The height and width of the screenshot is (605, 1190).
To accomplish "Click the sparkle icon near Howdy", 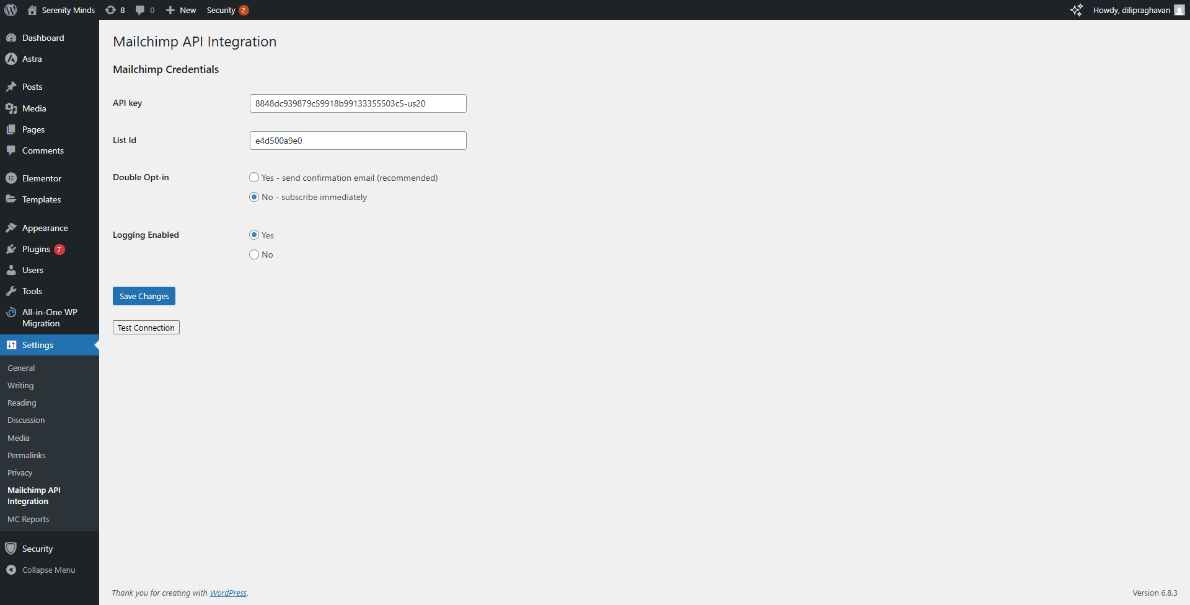I will tap(1077, 10).
